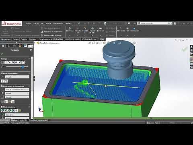Screen dimensions: 193x145
Task: Open Biblioteca de herramientas
Action: [52, 32]
